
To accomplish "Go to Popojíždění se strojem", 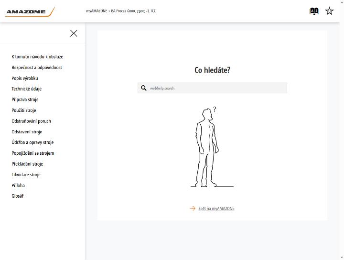I will pyautogui.click(x=32, y=153).
